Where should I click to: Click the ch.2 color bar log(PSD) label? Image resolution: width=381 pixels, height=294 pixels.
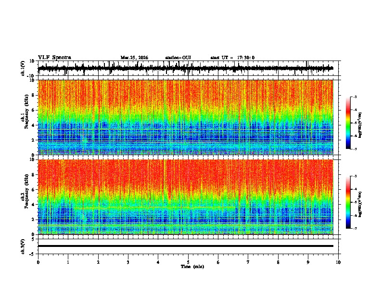(x=360, y=204)
